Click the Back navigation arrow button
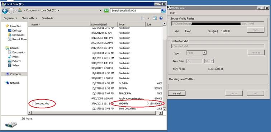 pyautogui.click(x=5, y=11)
